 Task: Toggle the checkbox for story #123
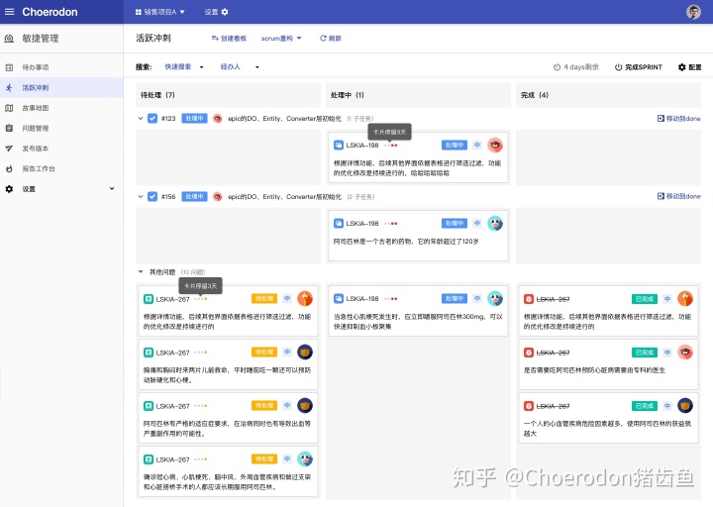[153, 118]
